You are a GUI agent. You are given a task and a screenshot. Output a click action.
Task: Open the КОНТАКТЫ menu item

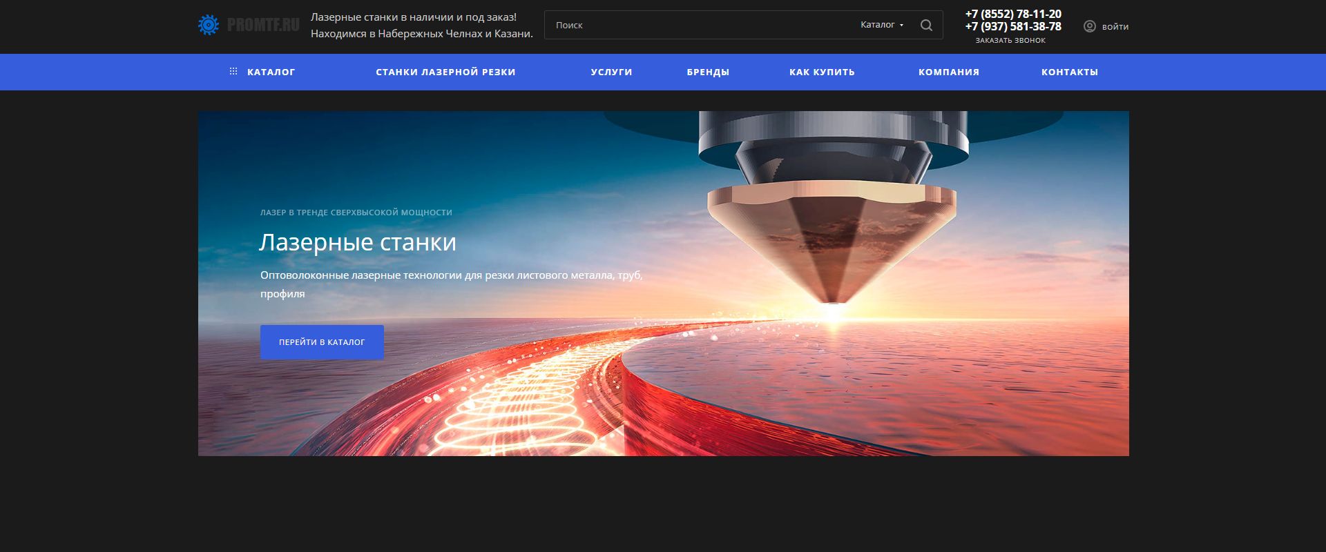coord(1070,72)
